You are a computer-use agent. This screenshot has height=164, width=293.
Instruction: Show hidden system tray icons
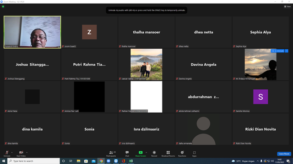[x=258, y=161]
